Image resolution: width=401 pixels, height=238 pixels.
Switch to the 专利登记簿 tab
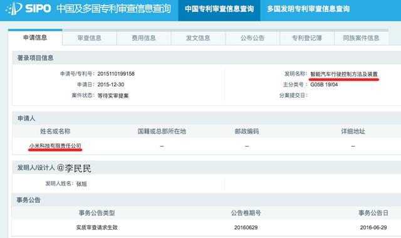[x=307, y=38]
